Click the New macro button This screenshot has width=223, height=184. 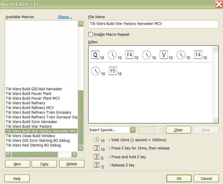[17, 164]
